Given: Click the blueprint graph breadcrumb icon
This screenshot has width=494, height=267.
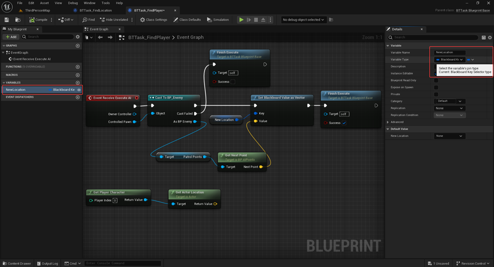Looking at the screenshot, I should click(x=122, y=38).
